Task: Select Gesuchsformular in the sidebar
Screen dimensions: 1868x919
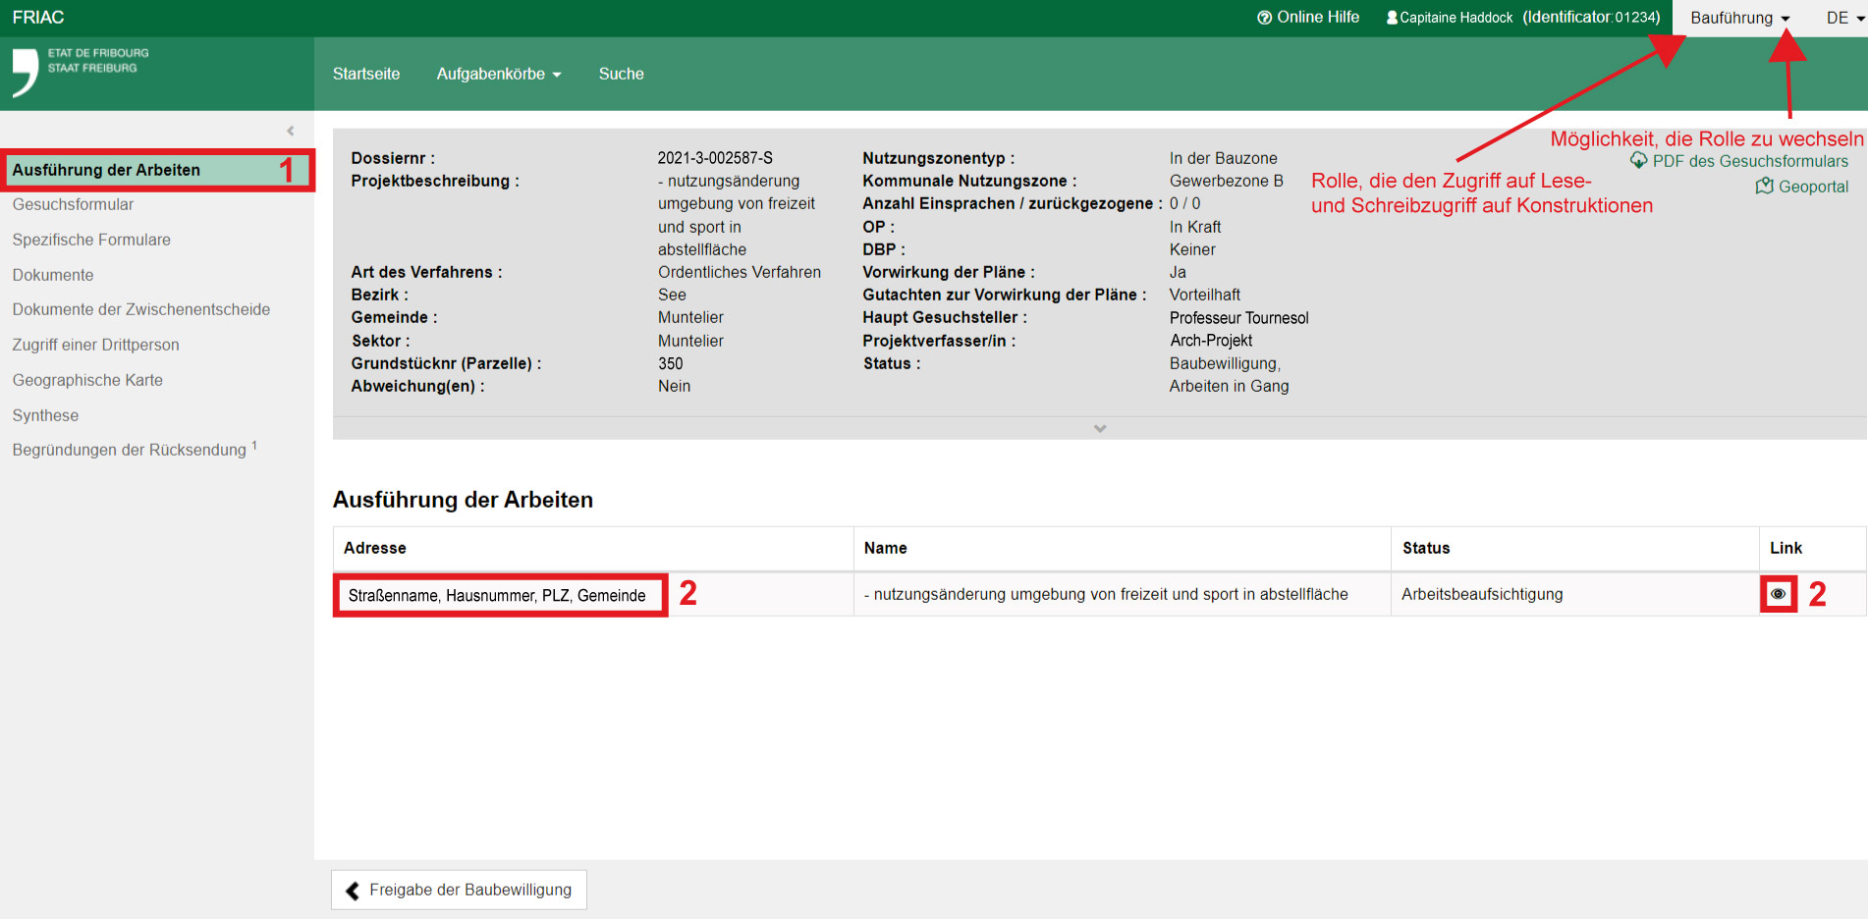Action: [x=73, y=204]
